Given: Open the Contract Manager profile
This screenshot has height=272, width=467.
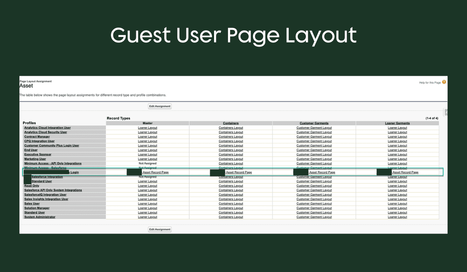Looking at the screenshot, I should coord(37,136).
